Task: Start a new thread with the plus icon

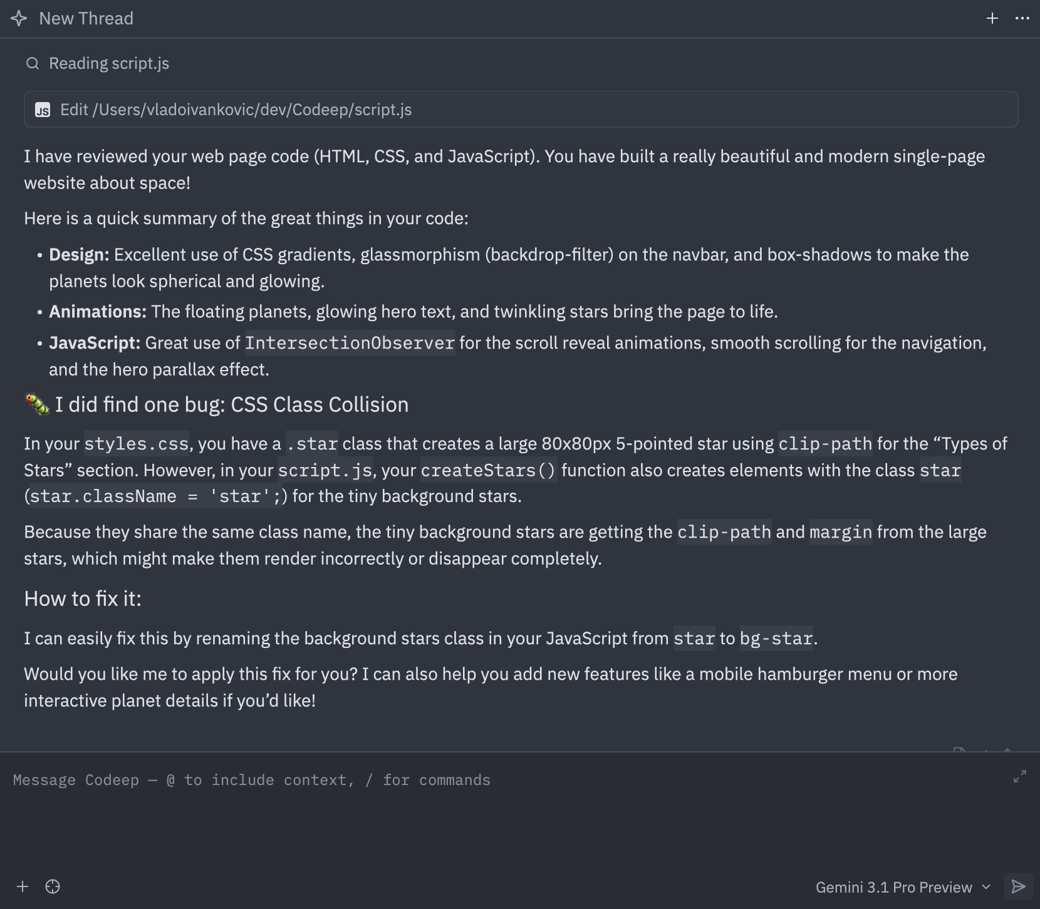Action: point(994,18)
